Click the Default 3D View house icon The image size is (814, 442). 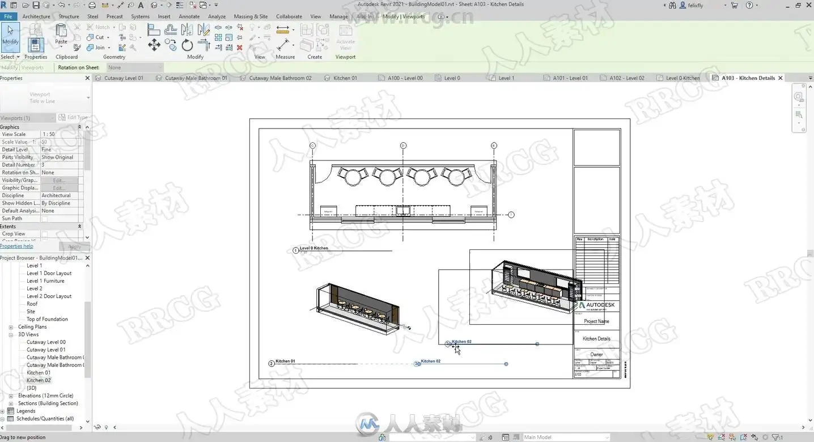154,5
